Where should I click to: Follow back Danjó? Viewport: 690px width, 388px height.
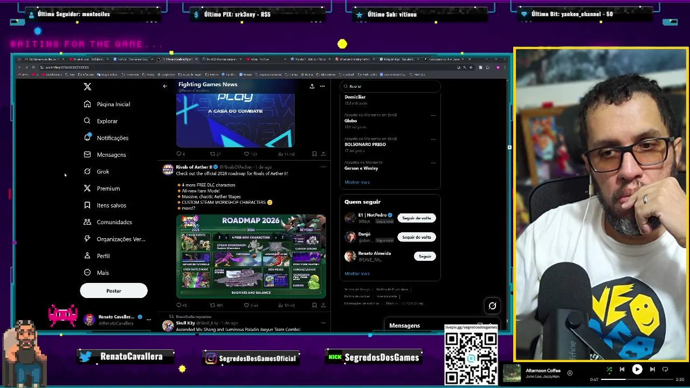(x=417, y=237)
